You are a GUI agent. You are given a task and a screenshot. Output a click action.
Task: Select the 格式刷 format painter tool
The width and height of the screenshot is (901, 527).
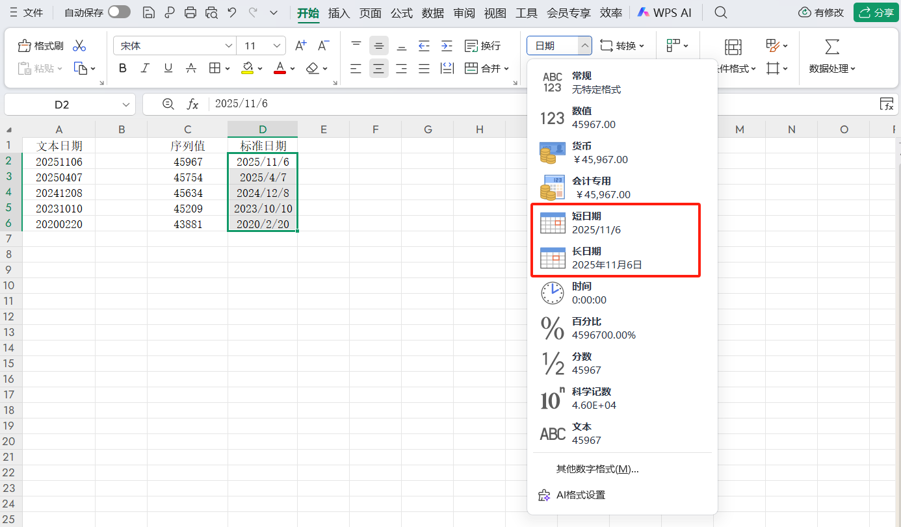click(x=42, y=45)
